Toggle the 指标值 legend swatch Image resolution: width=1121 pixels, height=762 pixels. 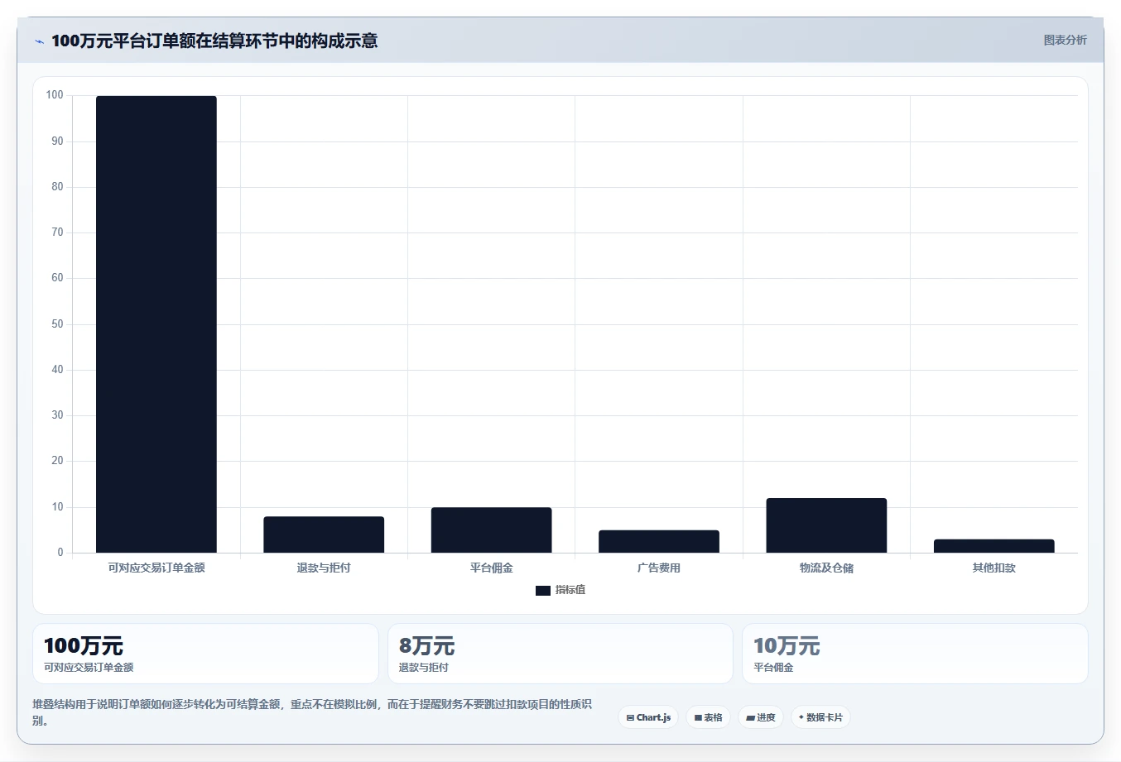coord(543,590)
